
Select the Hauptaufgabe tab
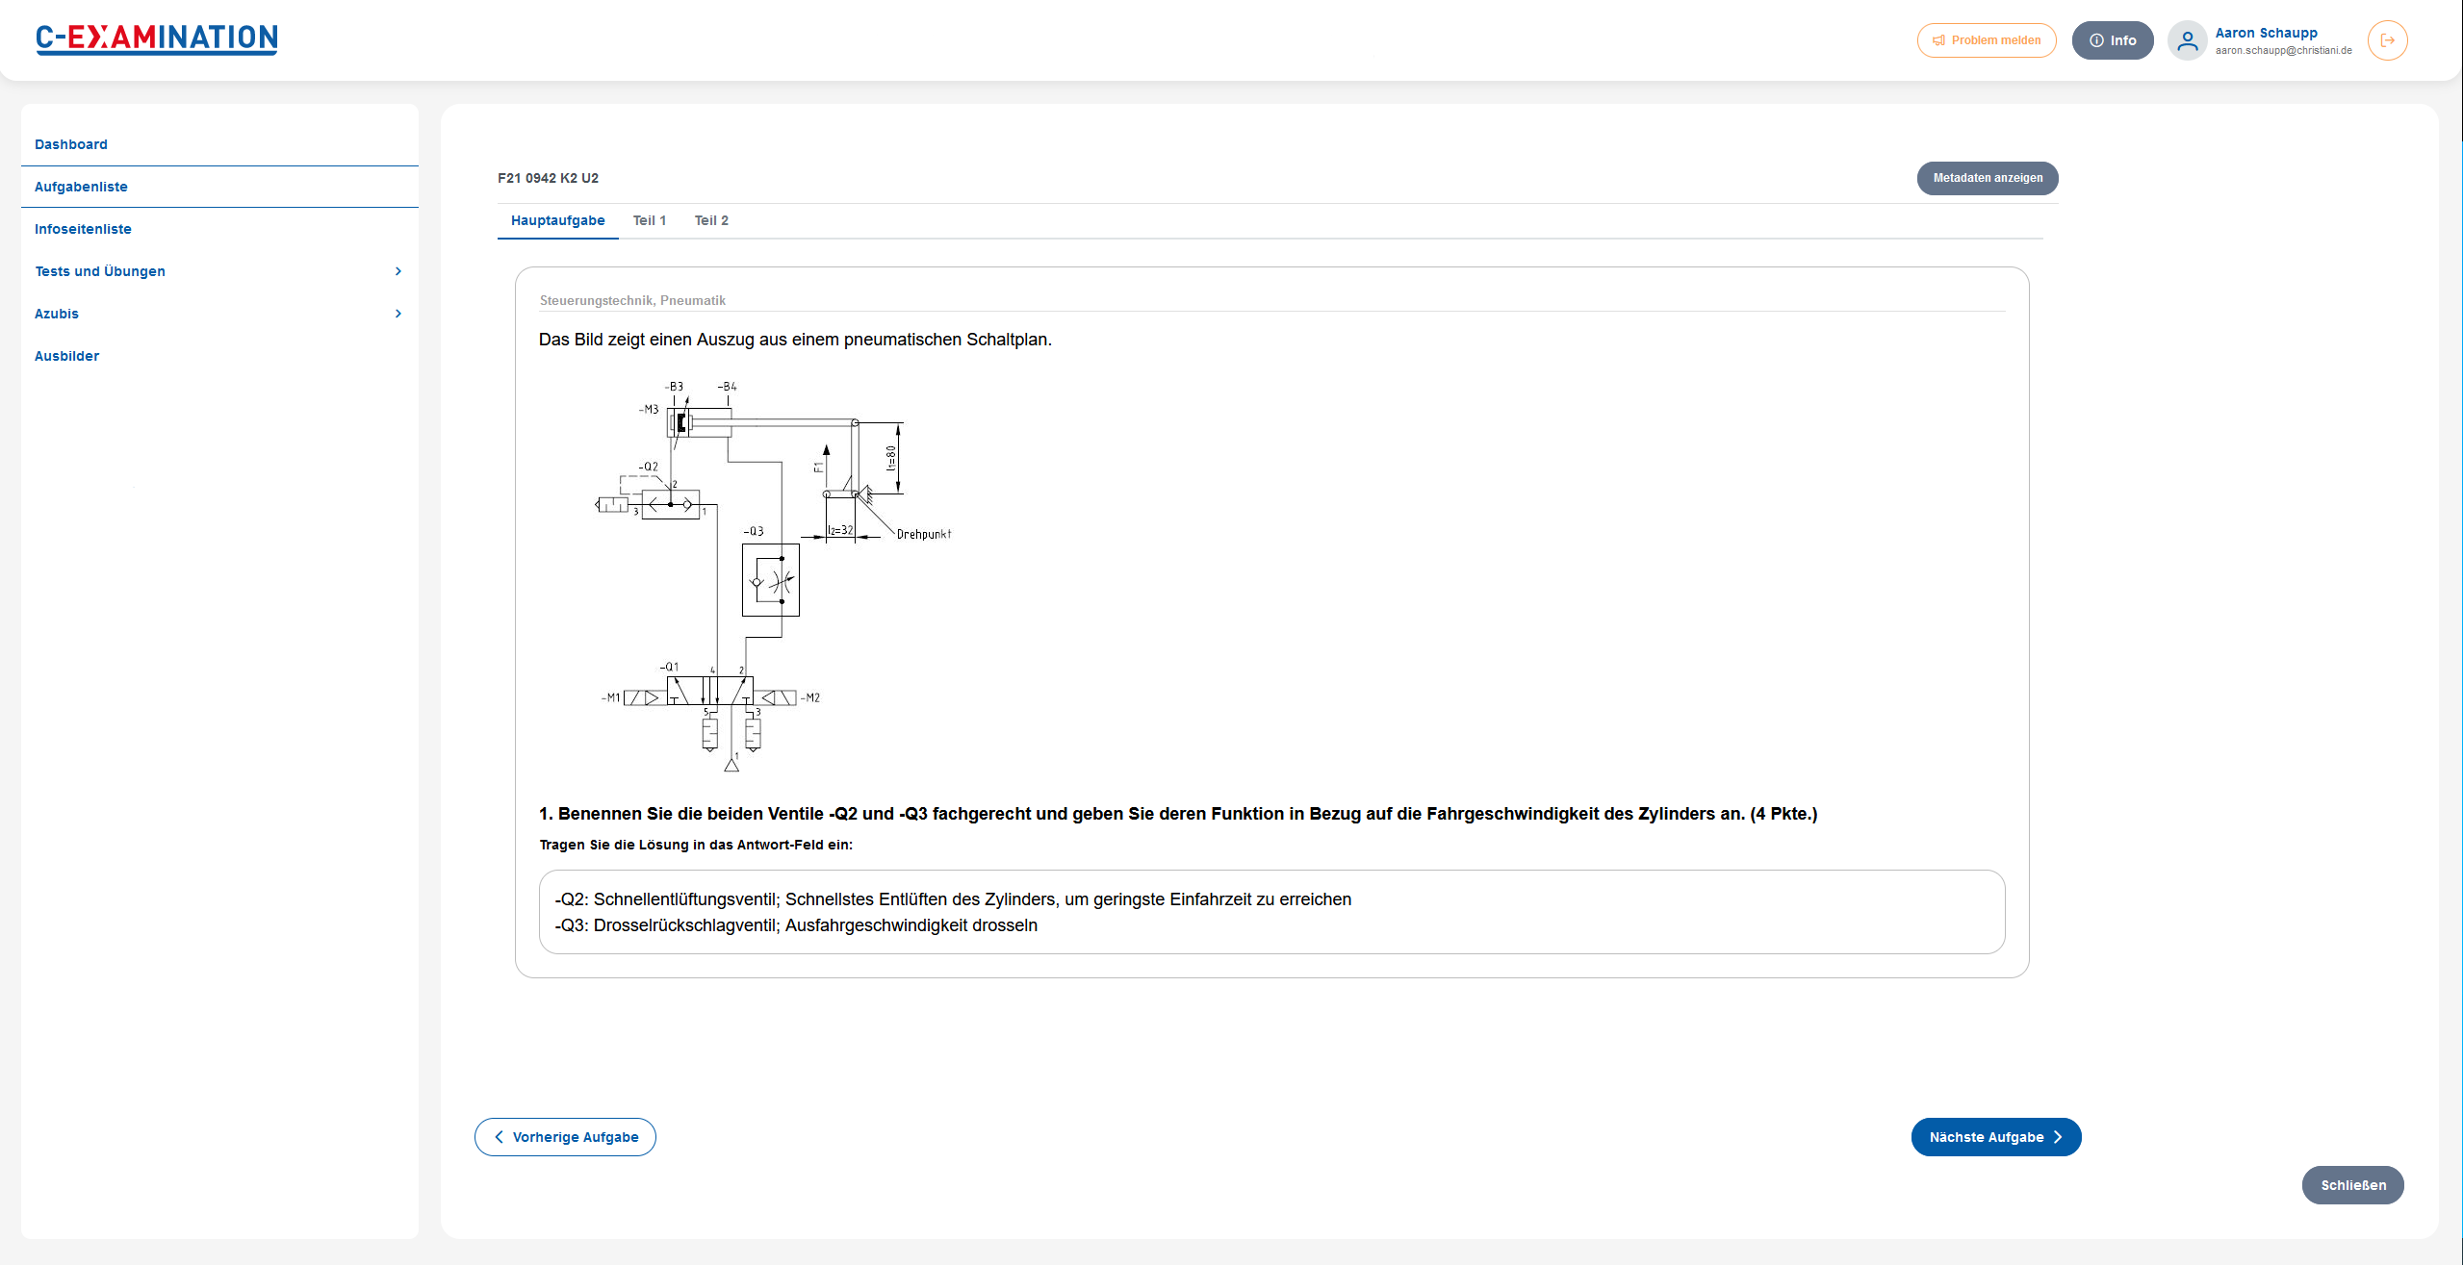click(557, 220)
